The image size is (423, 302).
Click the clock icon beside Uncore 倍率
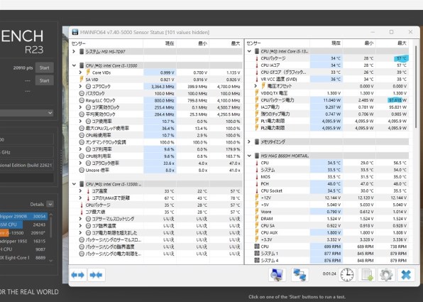tap(82, 170)
